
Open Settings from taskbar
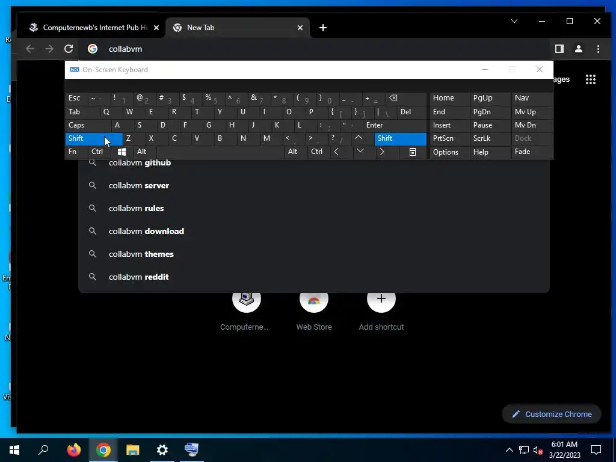[162, 450]
